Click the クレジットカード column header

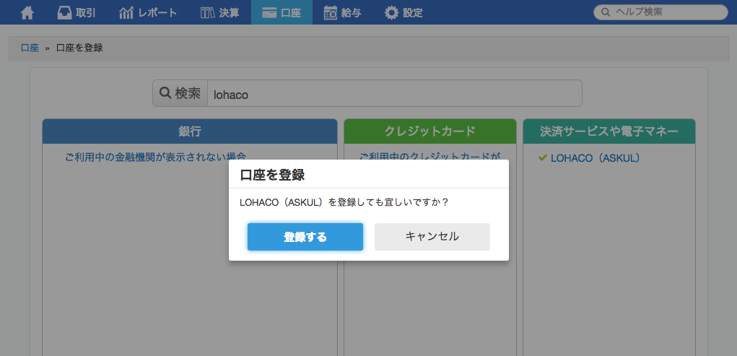click(x=430, y=131)
